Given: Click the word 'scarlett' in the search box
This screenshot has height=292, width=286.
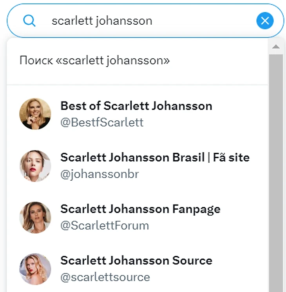Looking at the screenshot, I should (x=72, y=21).
